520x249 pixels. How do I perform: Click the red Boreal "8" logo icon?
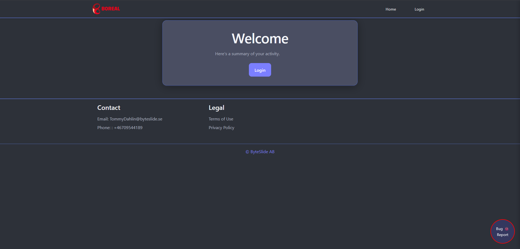click(x=96, y=9)
